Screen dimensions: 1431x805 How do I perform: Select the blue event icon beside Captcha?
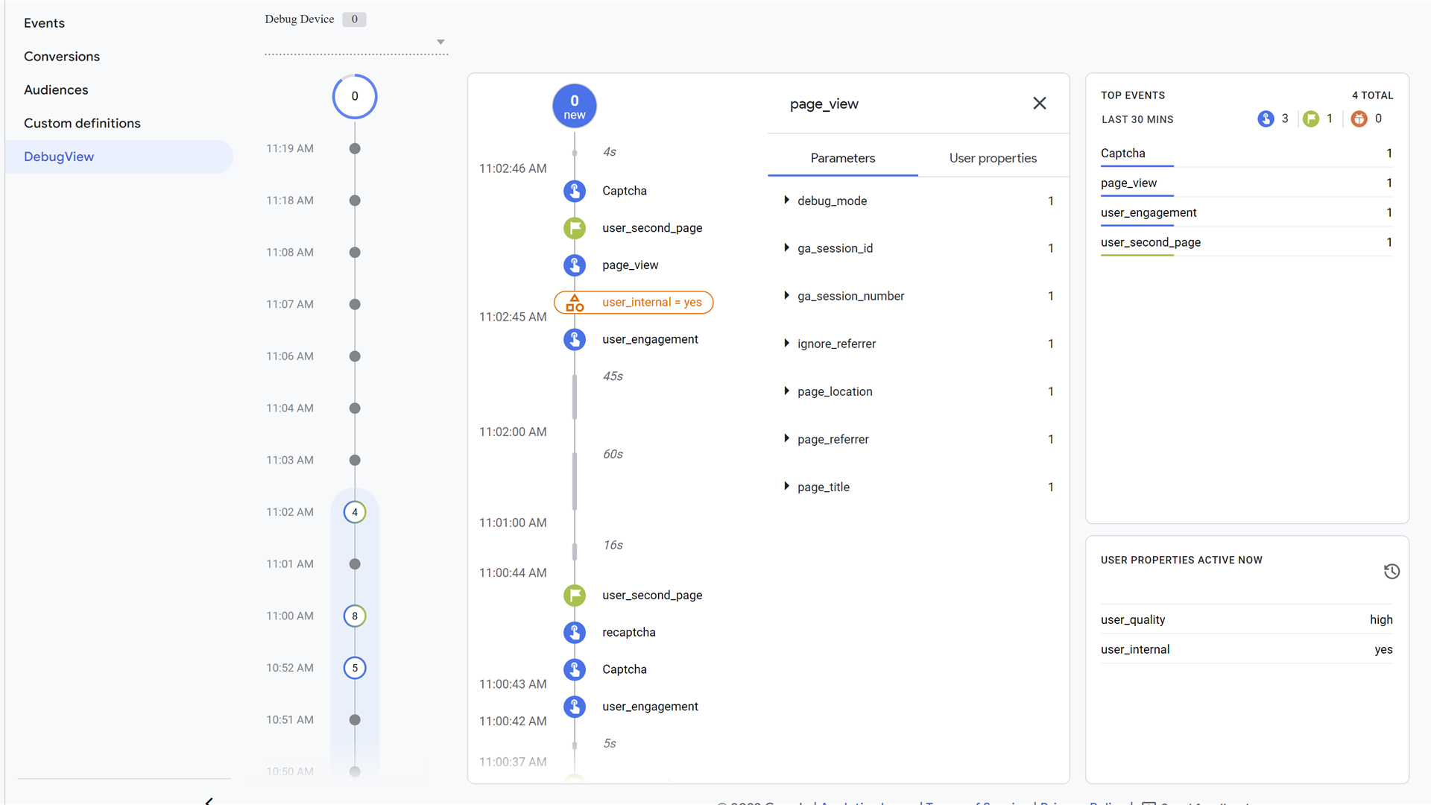(575, 191)
